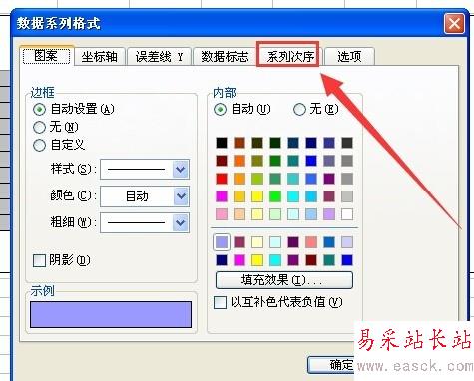Close the 数据系列格式 dialog
Screen dimensions: 474x381
coord(454,24)
